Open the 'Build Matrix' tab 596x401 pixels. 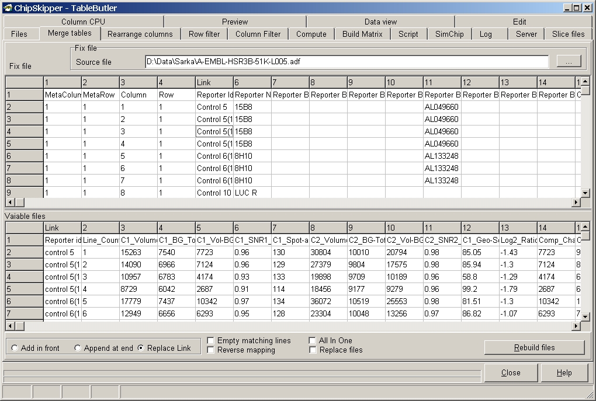(x=362, y=34)
